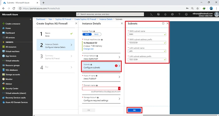The height and width of the screenshot is (116, 219).
Task: Select PAYG license type
Action: pos(96,34)
